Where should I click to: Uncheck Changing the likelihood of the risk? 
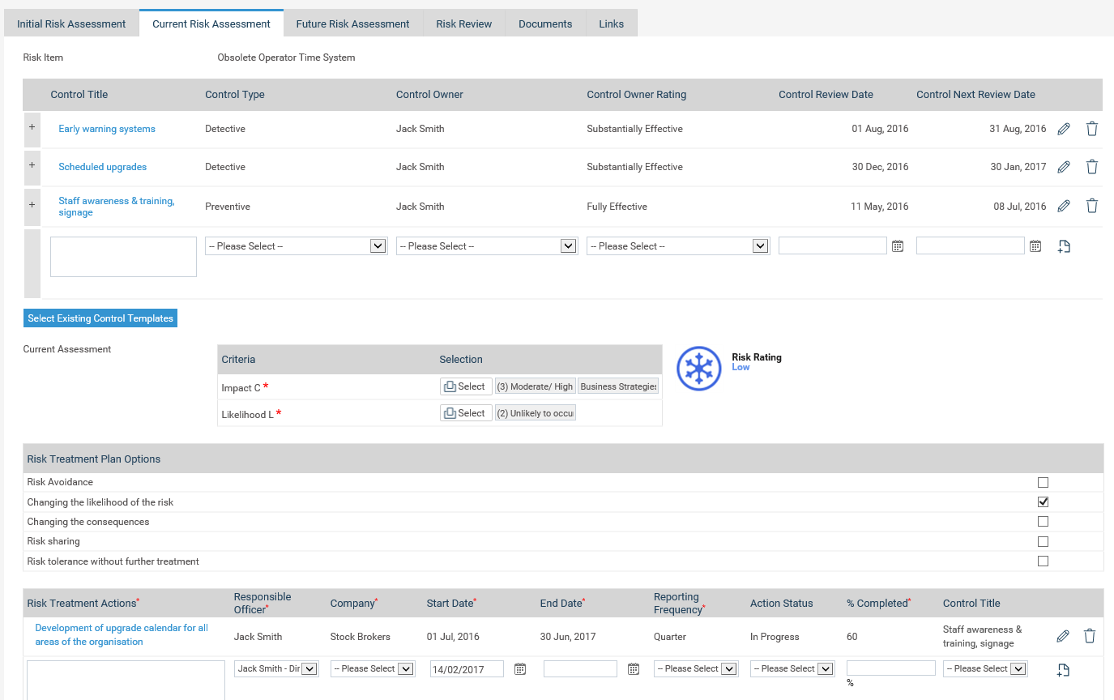coord(1043,502)
